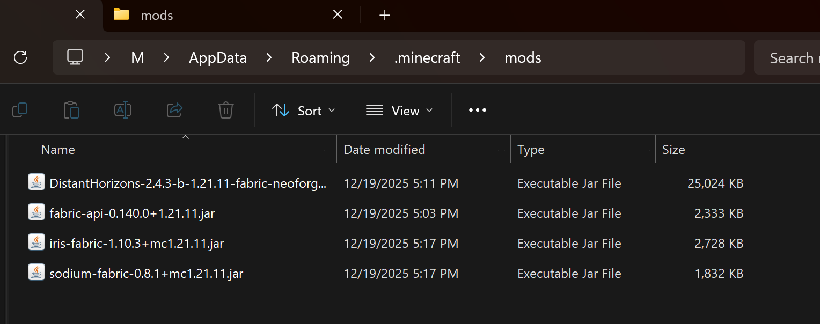820x324 pixels.
Task: Go to Roaming folder in breadcrumb
Action: (x=320, y=58)
